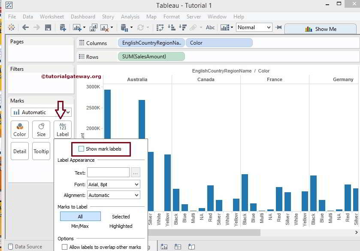Click the Show Me button
The height and width of the screenshot is (251, 360).
coord(321,29)
